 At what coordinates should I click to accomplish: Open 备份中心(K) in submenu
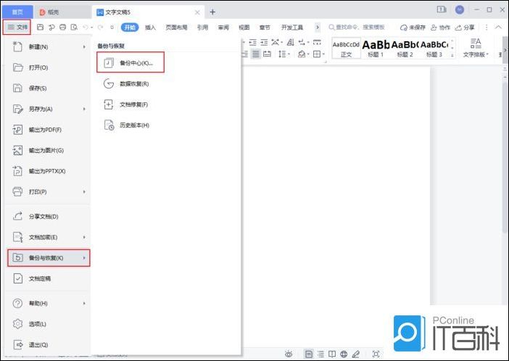131,62
